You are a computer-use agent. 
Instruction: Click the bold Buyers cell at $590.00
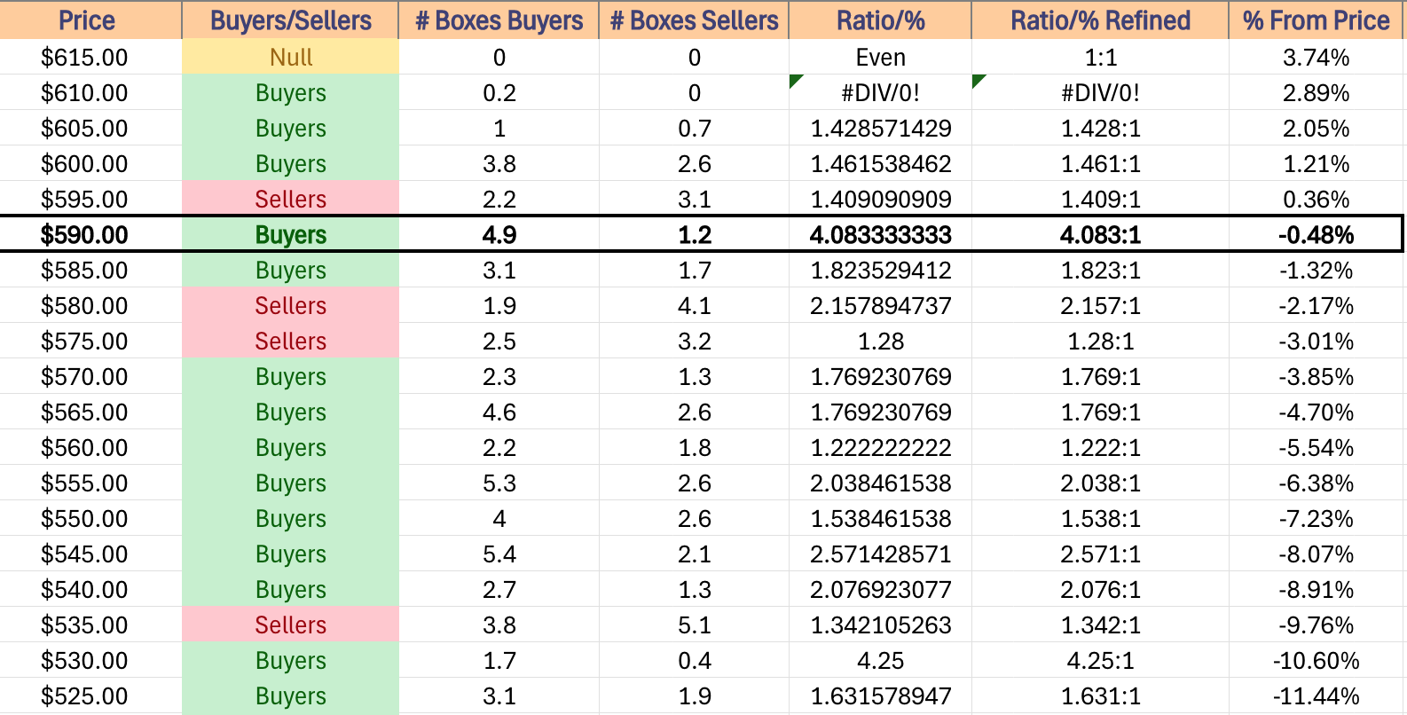(x=290, y=234)
